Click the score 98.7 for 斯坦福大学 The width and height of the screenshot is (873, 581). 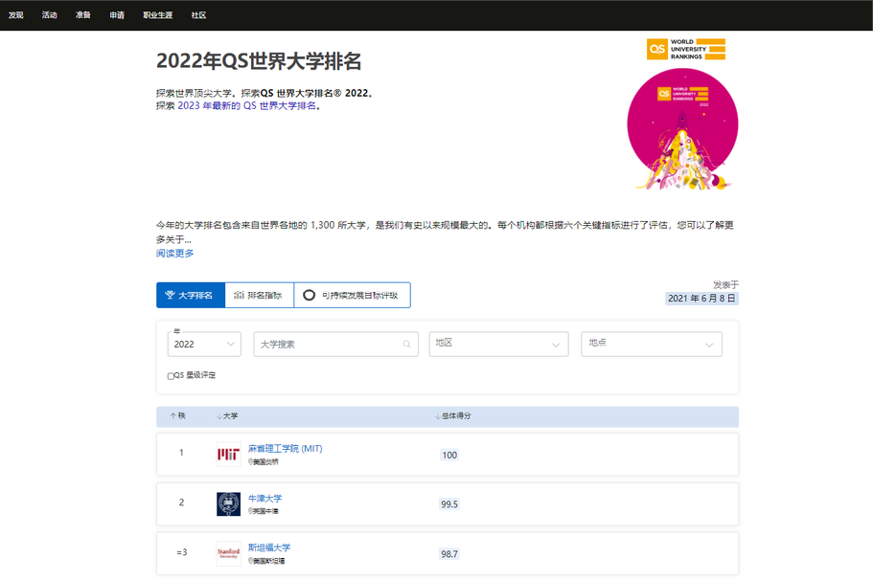point(449,554)
